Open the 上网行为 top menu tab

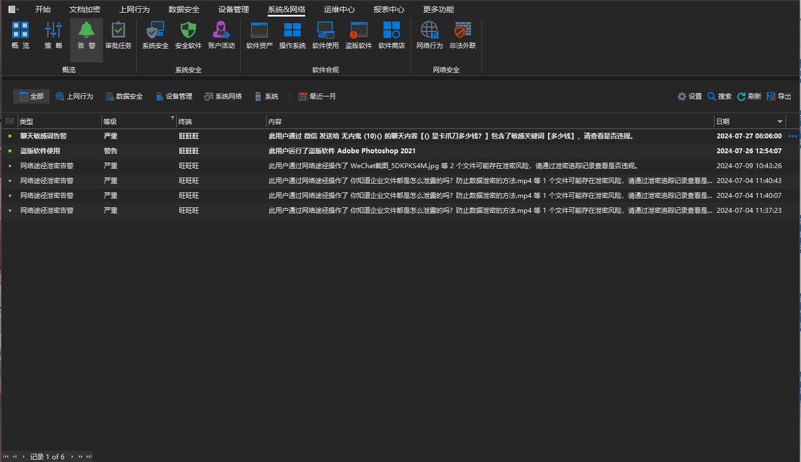pos(134,9)
